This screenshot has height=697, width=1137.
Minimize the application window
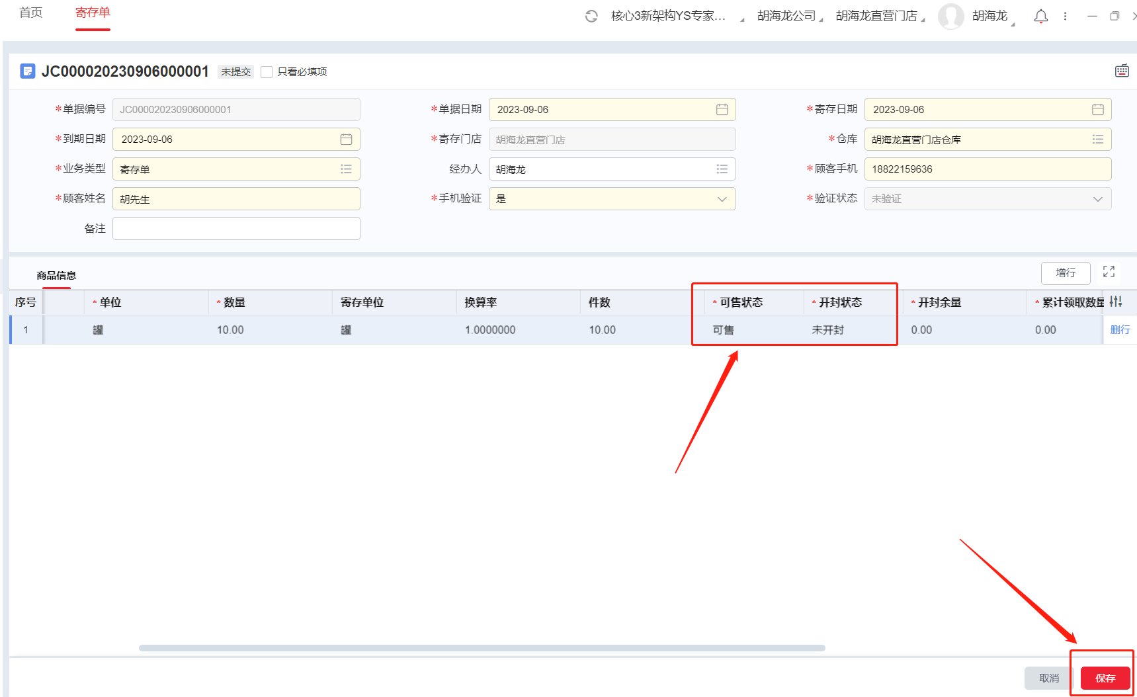1092,16
